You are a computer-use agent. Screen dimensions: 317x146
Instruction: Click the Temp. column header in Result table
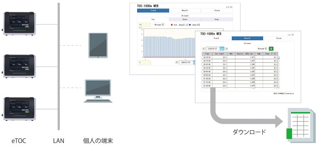point(271,54)
